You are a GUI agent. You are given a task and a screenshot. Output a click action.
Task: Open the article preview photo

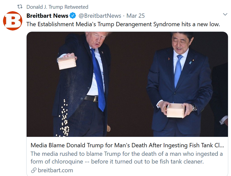click(127, 84)
